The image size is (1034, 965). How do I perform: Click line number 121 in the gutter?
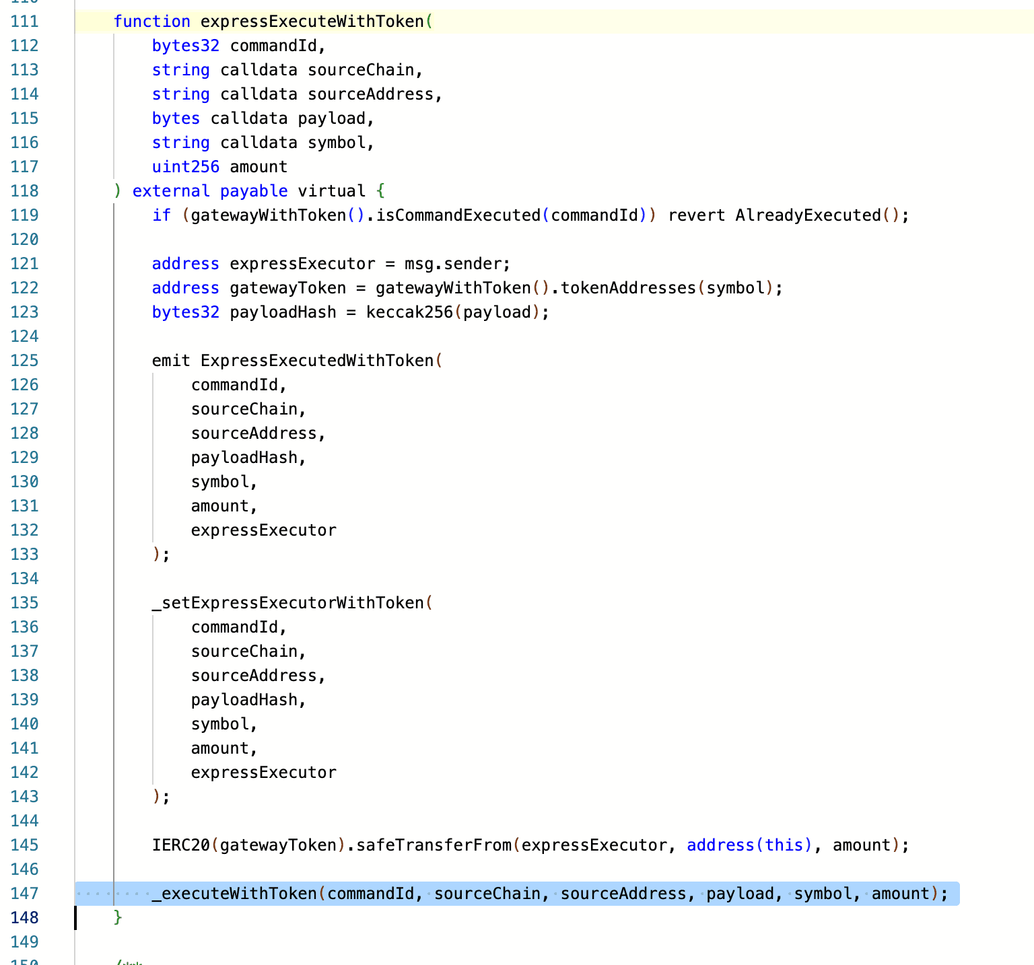pyautogui.click(x=25, y=264)
